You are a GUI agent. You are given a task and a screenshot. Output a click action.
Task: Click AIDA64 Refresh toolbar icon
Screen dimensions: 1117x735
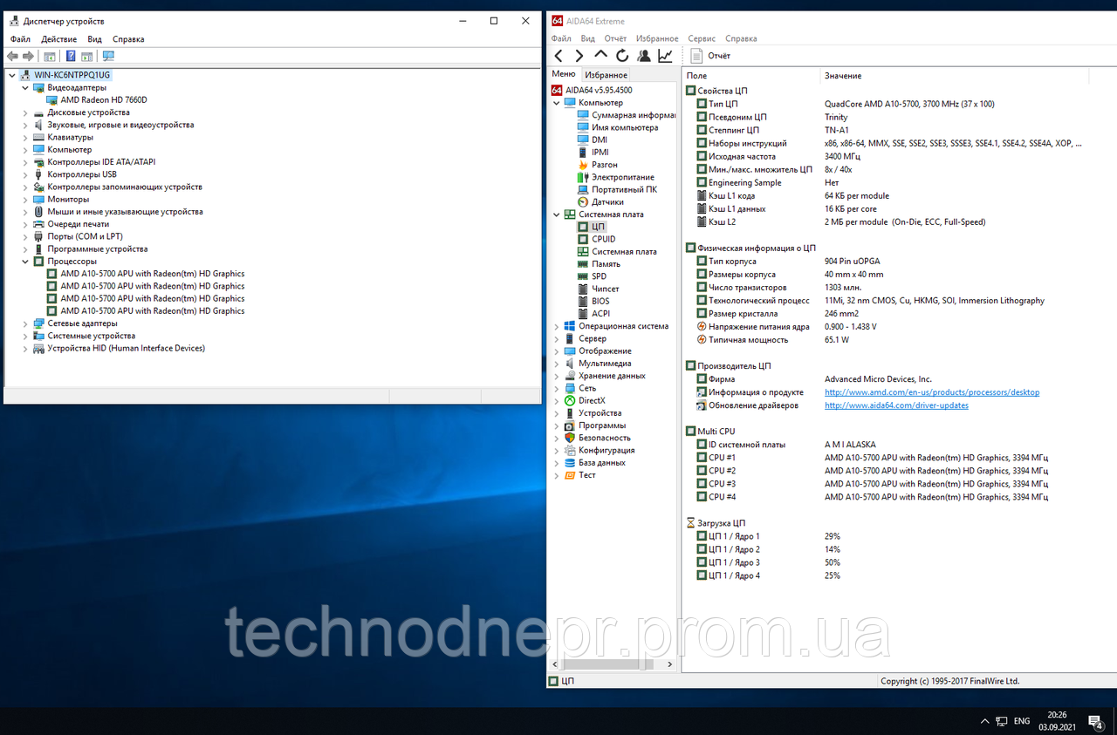point(622,55)
